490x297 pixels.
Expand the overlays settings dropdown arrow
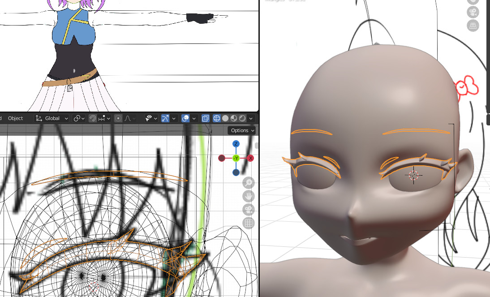point(194,118)
